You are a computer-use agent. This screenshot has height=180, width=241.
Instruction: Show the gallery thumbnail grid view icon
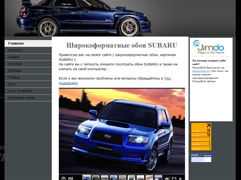pos(71,179)
